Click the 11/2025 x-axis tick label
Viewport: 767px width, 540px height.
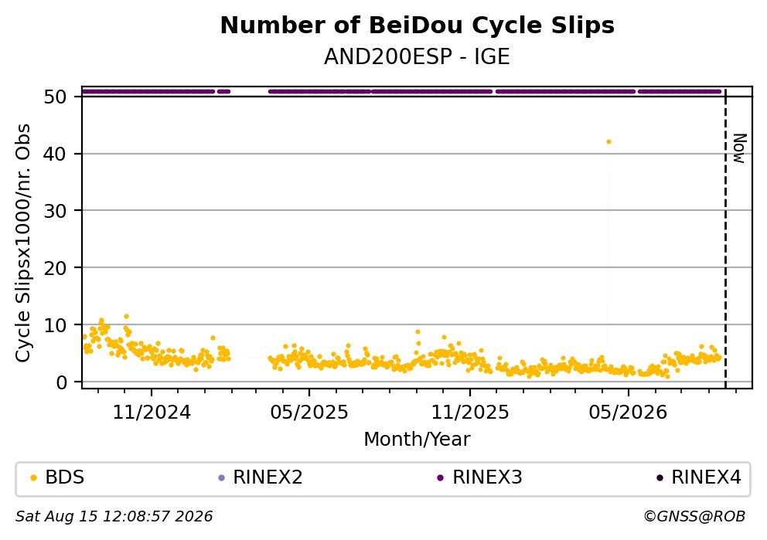click(469, 413)
